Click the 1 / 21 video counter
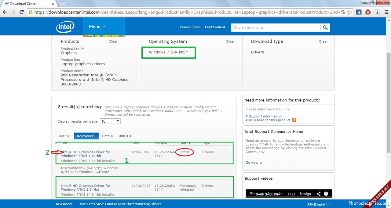This screenshot has height=208, width=391. coord(291,194)
